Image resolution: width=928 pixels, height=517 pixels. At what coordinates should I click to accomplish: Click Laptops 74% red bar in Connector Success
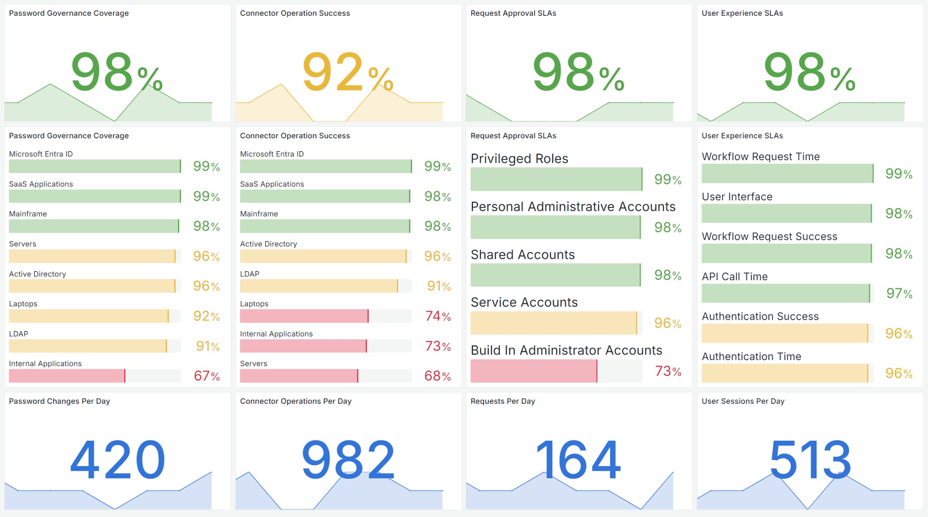[326, 316]
